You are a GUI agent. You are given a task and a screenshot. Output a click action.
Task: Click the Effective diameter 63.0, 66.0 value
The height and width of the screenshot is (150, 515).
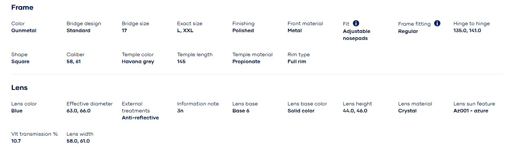tap(79, 111)
